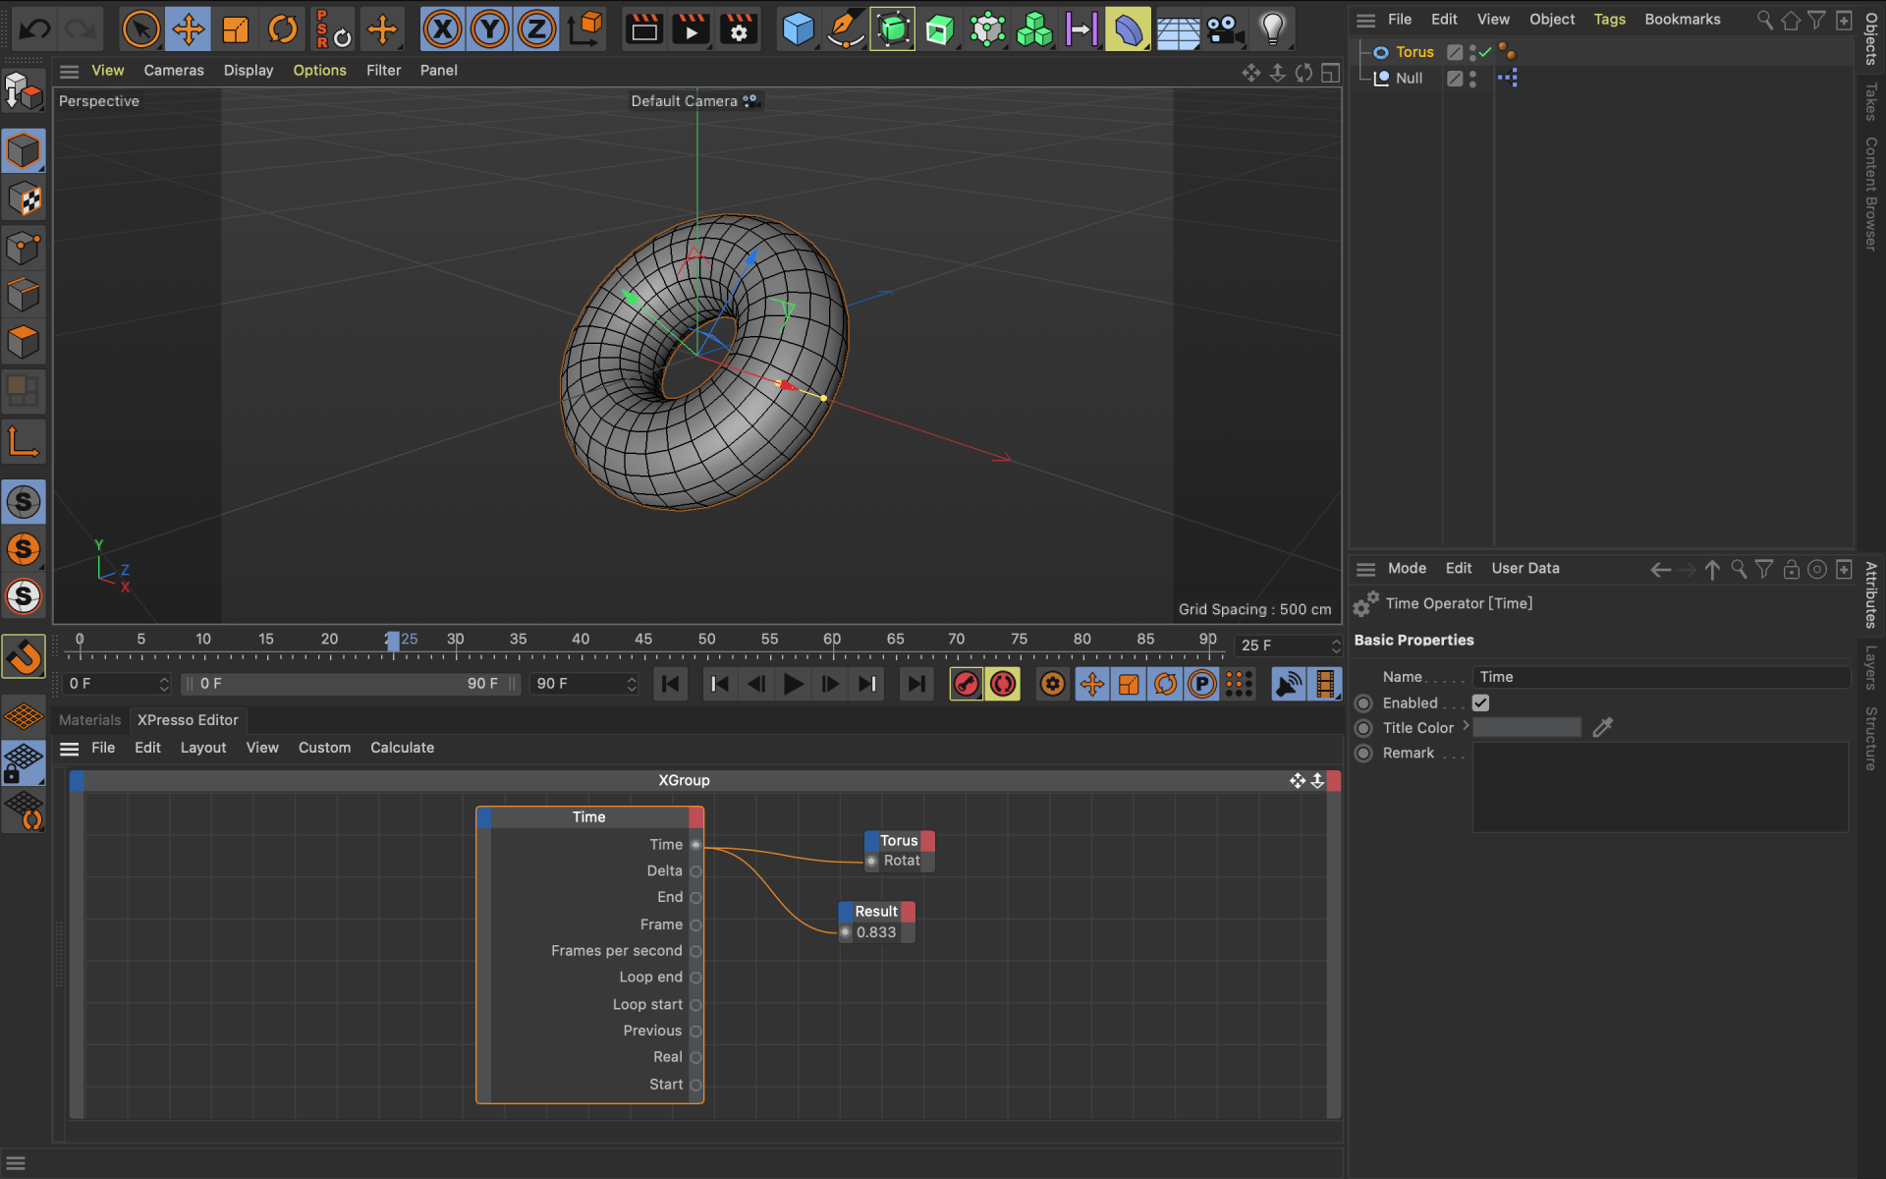Open the viewport Display menu

[x=249, y=71]
